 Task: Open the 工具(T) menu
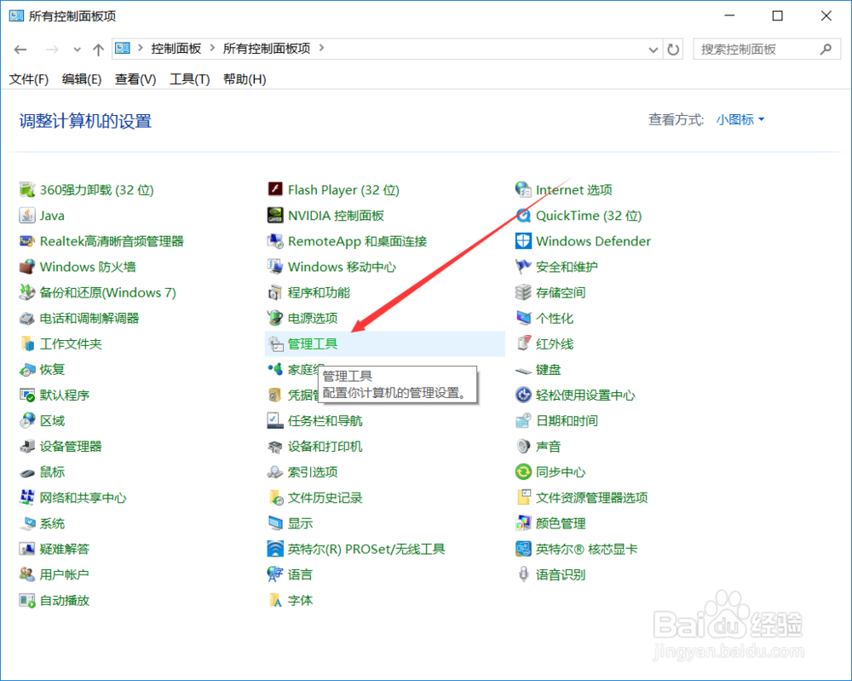pos(190,79)
